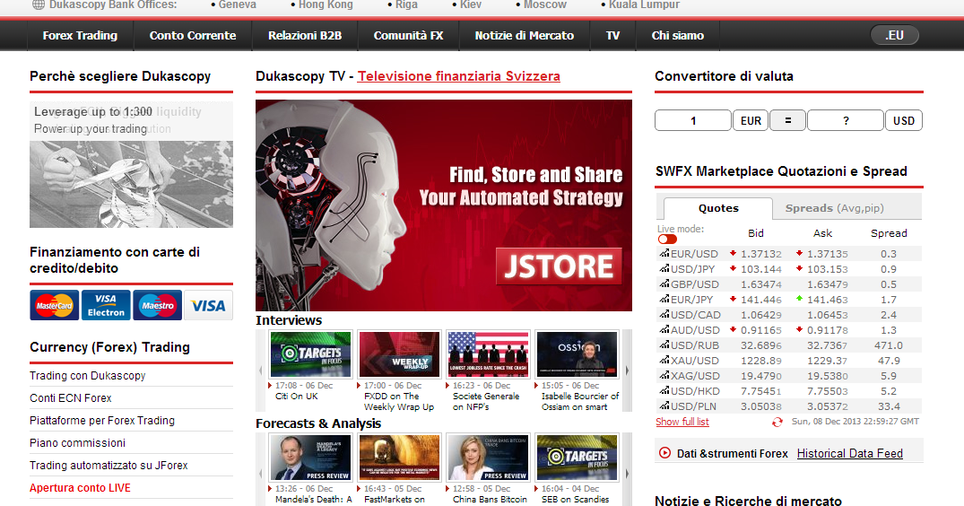Open Trading automatizzato su JForex link
Screen dimensions: 964x506
(109, 466)
